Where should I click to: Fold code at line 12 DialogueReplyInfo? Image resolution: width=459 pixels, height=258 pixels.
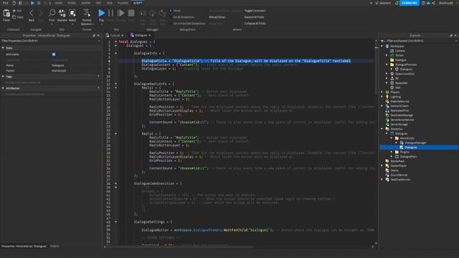[x=116, y=84]
